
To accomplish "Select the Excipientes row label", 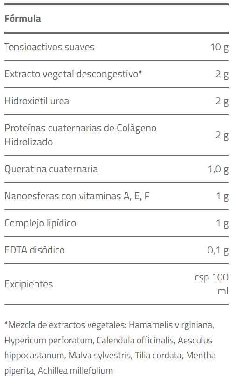I will point(28,284).
